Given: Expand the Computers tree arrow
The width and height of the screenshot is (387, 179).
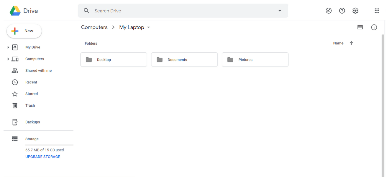Looking at the screenshot, I should point(8,59).
